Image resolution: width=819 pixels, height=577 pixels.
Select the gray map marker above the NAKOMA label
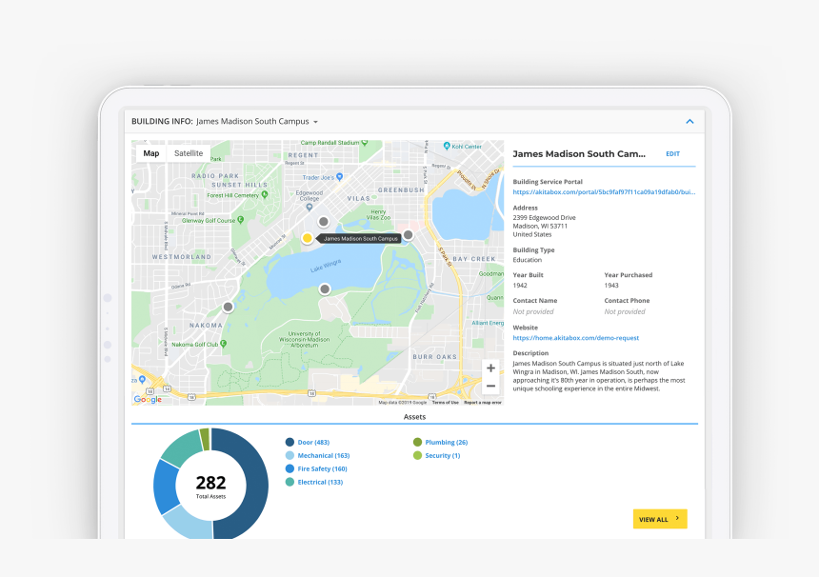(x=228, y=307)
